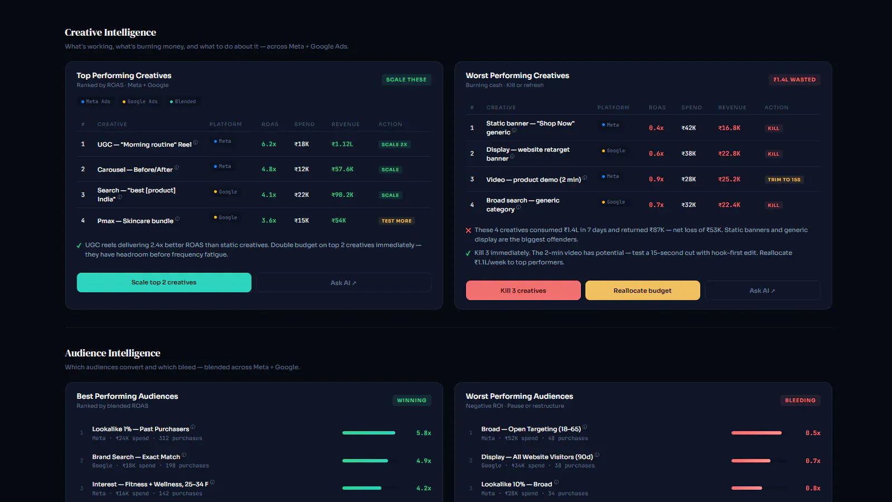Viewport: 892px width, 502px height.
Task: Click Google platform tag in Pmax Skincare row
Action: click(x=226, y=218)
